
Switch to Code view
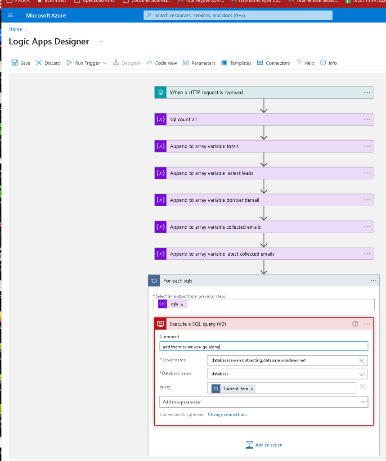pyautogui.click(x=162, y=63)
